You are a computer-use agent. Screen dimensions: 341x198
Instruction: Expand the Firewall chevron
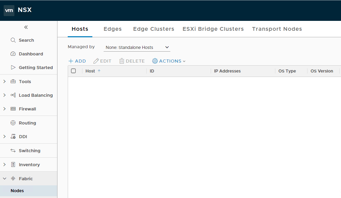coord(4,109)
